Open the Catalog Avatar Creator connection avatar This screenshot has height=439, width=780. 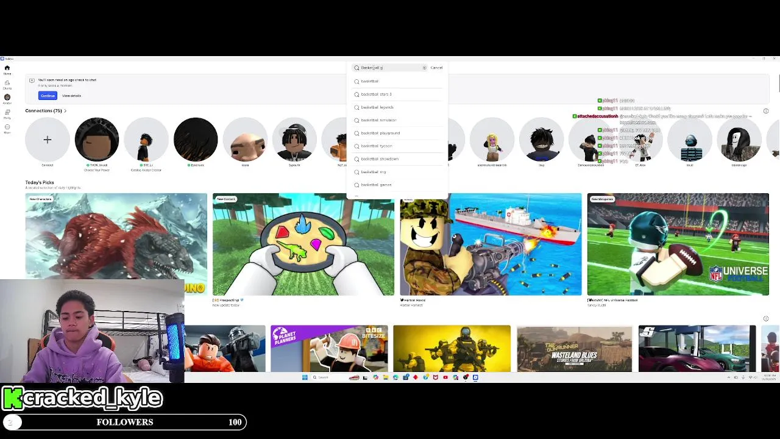(x=146, y=140)
